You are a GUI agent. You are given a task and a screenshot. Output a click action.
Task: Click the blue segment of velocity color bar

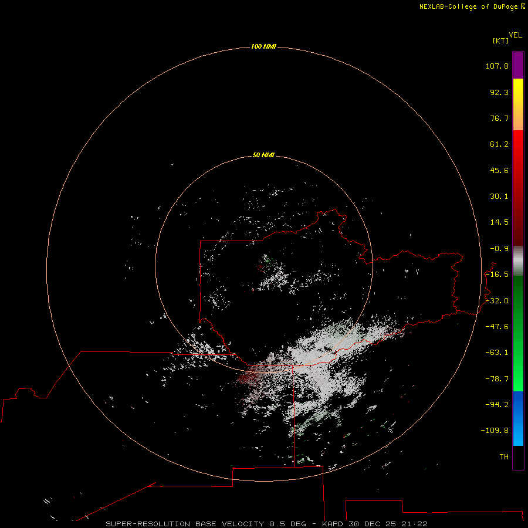(x=518, y=418)
